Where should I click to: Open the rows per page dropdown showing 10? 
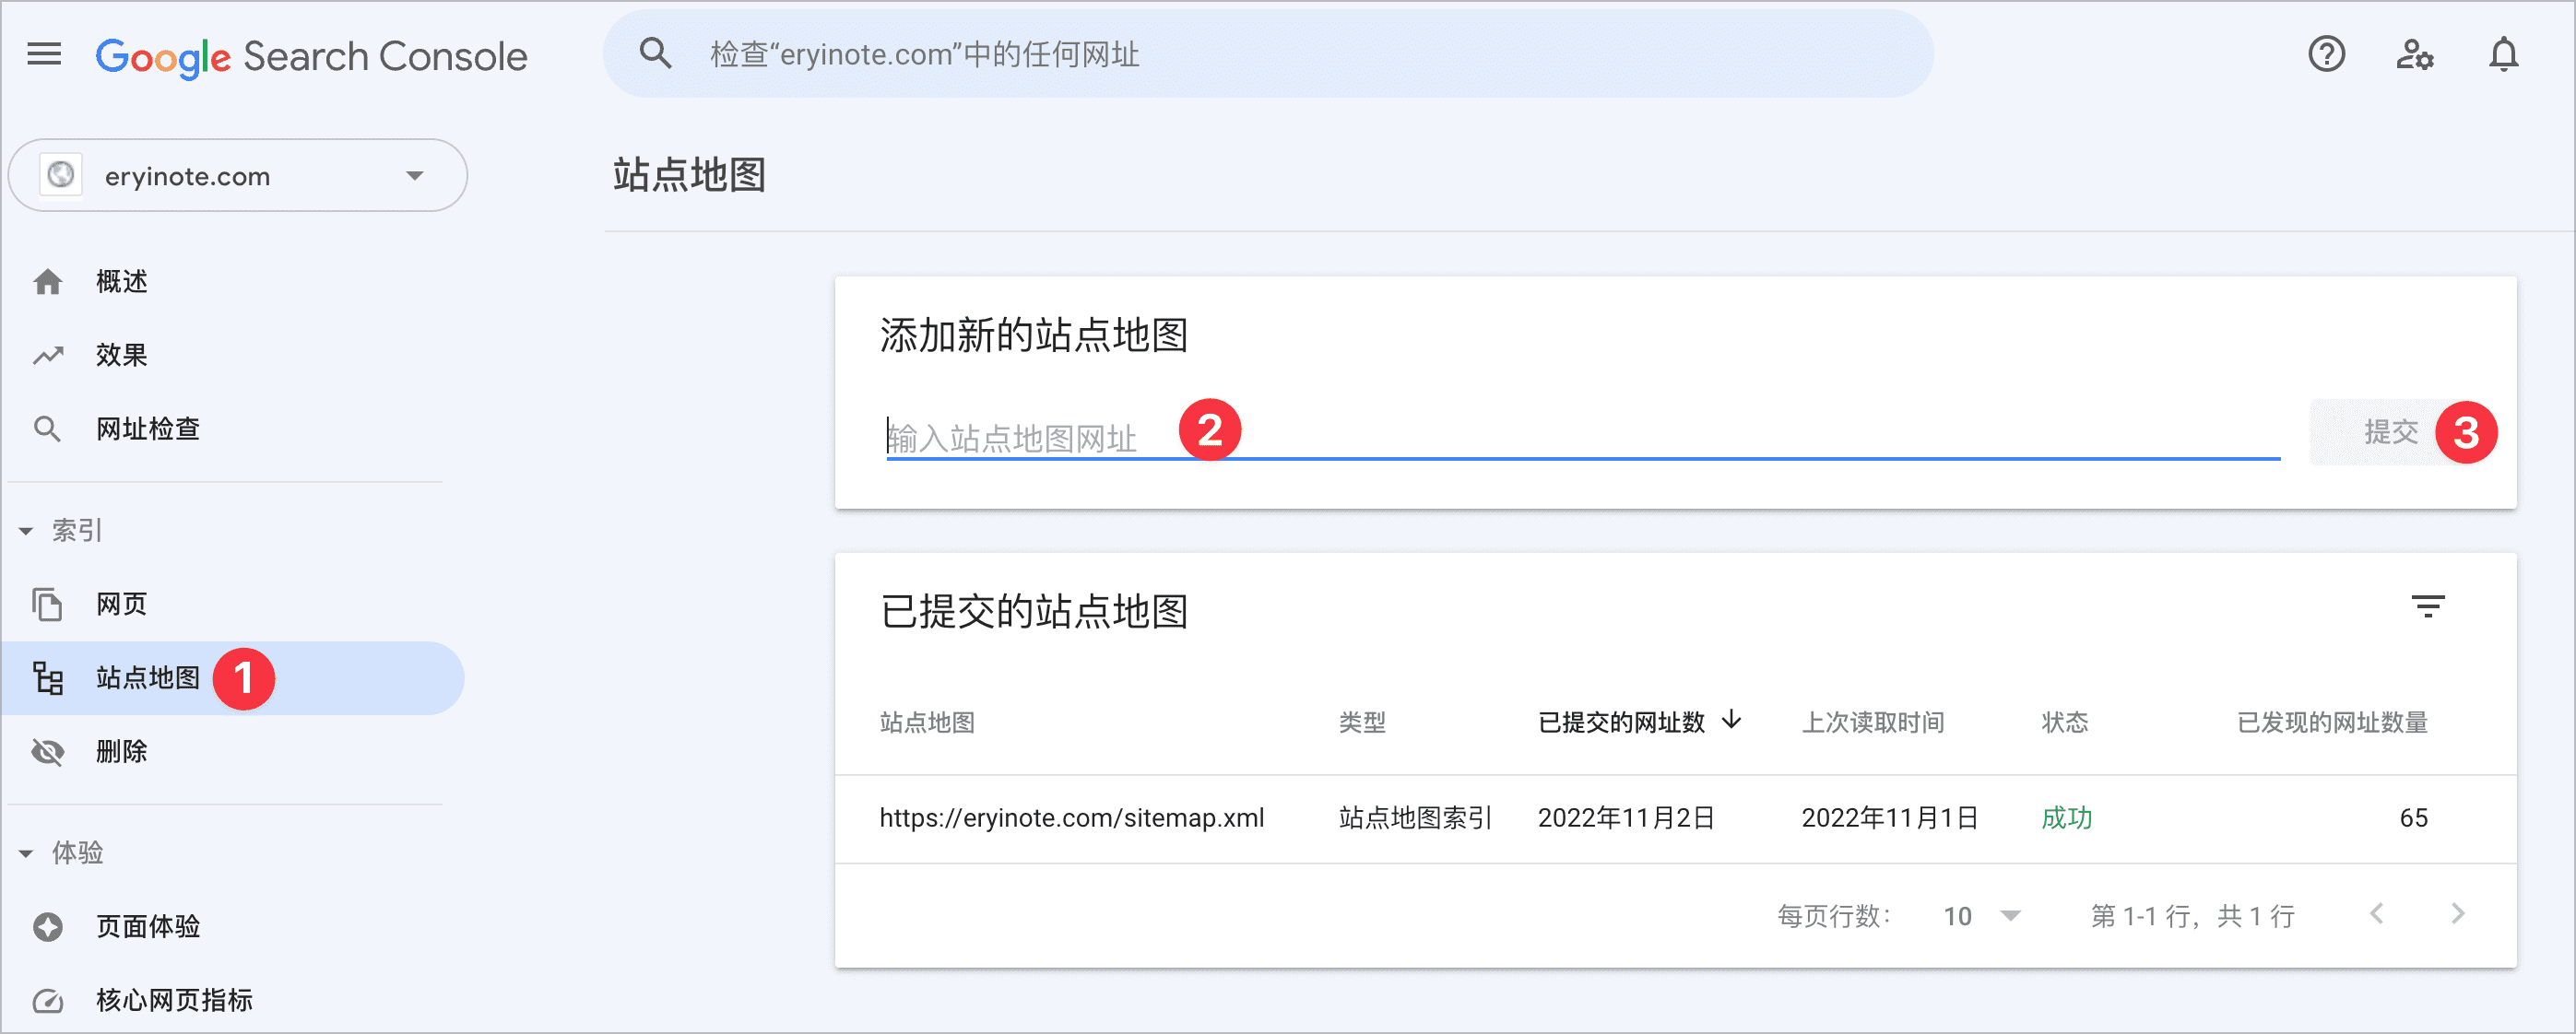click(1982, 916)
